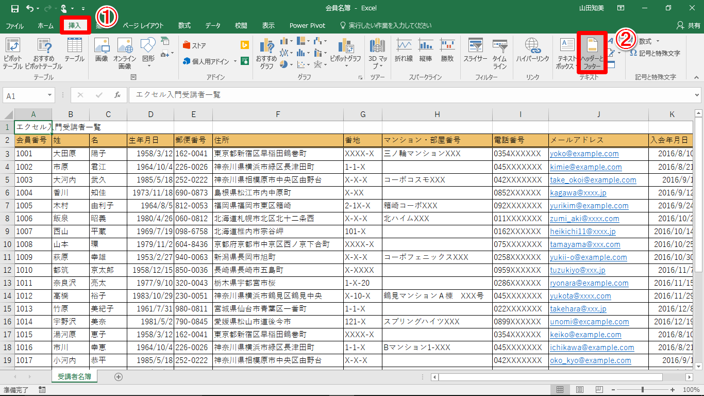Insert a 画像 (picture) from file

pos(102,50)
